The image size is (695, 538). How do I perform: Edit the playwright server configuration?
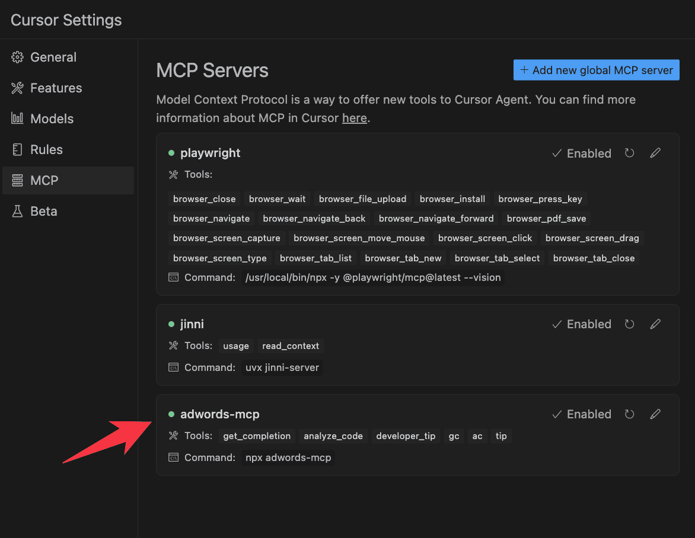point(655,153)
